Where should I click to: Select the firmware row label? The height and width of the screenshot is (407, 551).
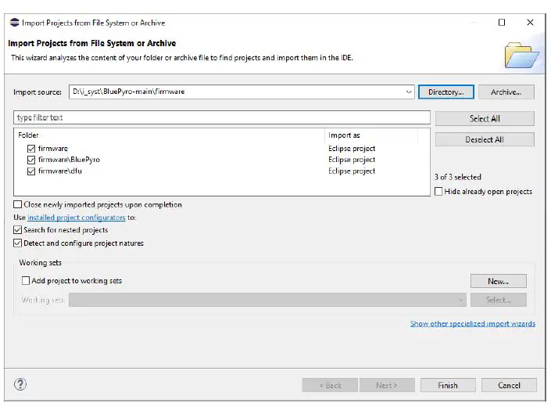pos(52,149)
